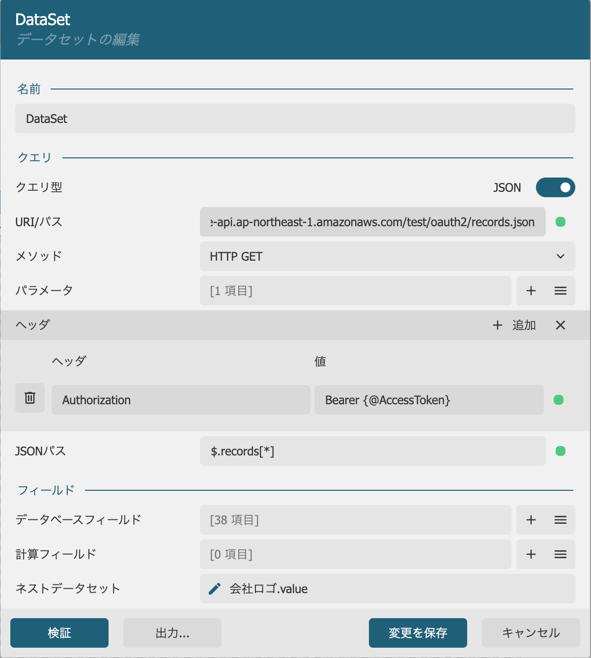
Task: Open the パラメータ list menu icon
Action: tap(561, 291)
